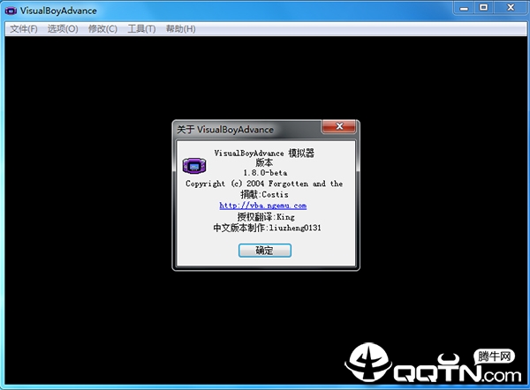Open the 选项(O) menu
The height and width of the screenshot is (390, 530).
point(63,28)
